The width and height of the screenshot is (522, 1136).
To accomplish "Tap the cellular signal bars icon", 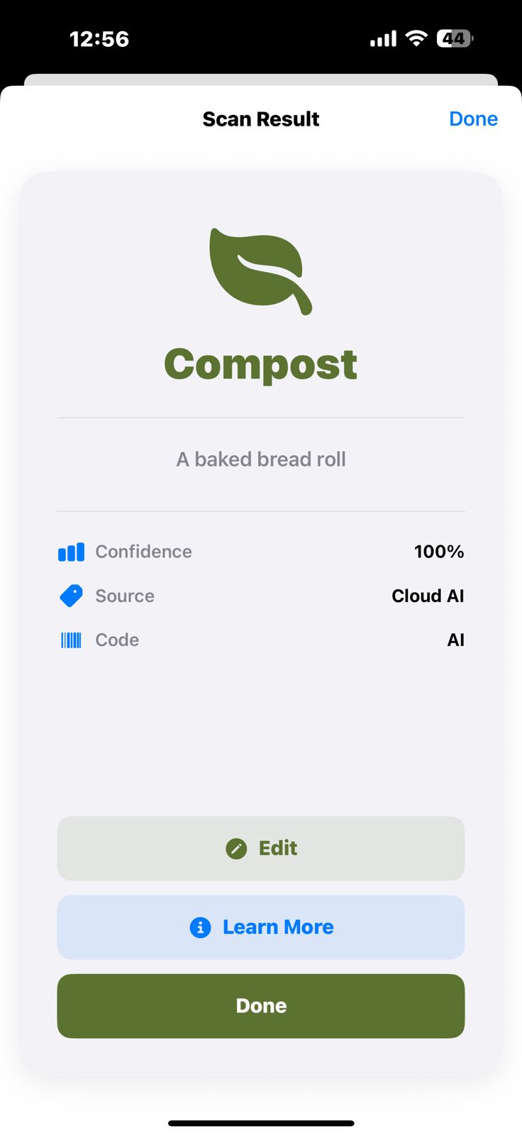I will pos(383,39).
